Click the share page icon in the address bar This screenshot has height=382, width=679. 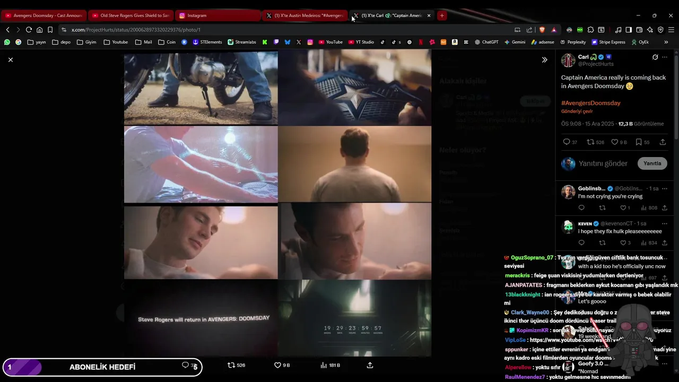click(529, 30)
